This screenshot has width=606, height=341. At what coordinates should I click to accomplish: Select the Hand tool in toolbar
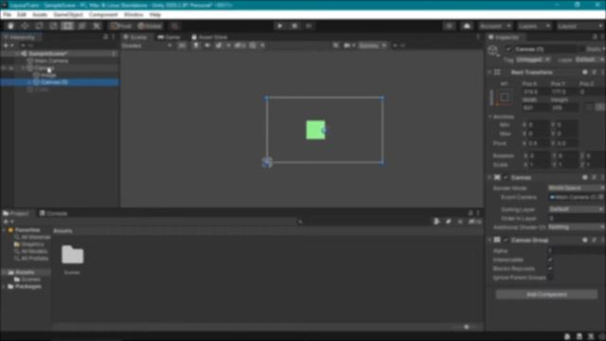coord(10,26)
